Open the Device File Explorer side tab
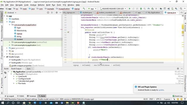Screen dimensions: 187x105 pos(185,84)
